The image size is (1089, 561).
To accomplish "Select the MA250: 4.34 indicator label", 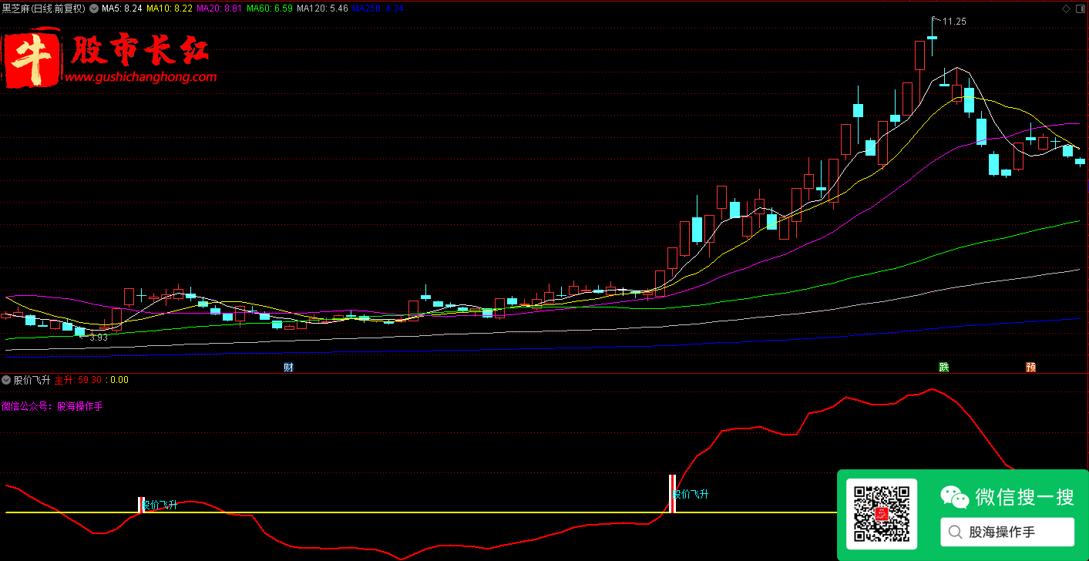I will (x=378, y=9).
